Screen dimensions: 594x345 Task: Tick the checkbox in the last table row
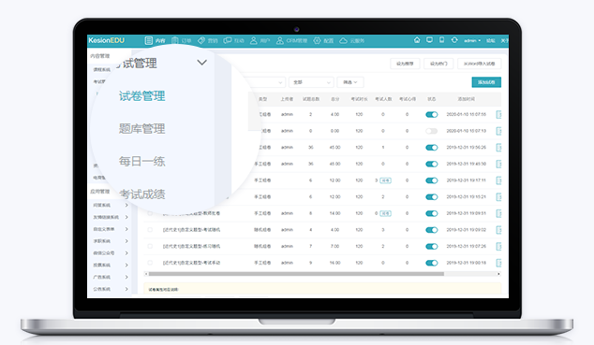(x=150, y=263)
